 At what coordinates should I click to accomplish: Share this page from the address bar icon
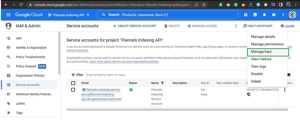[196, 4]
